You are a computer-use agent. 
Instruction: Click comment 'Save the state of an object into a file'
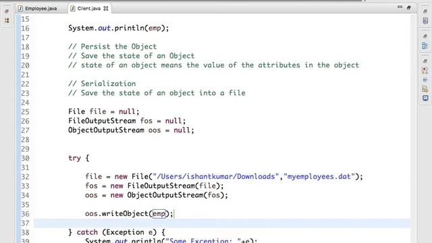[x=157, y=93]
